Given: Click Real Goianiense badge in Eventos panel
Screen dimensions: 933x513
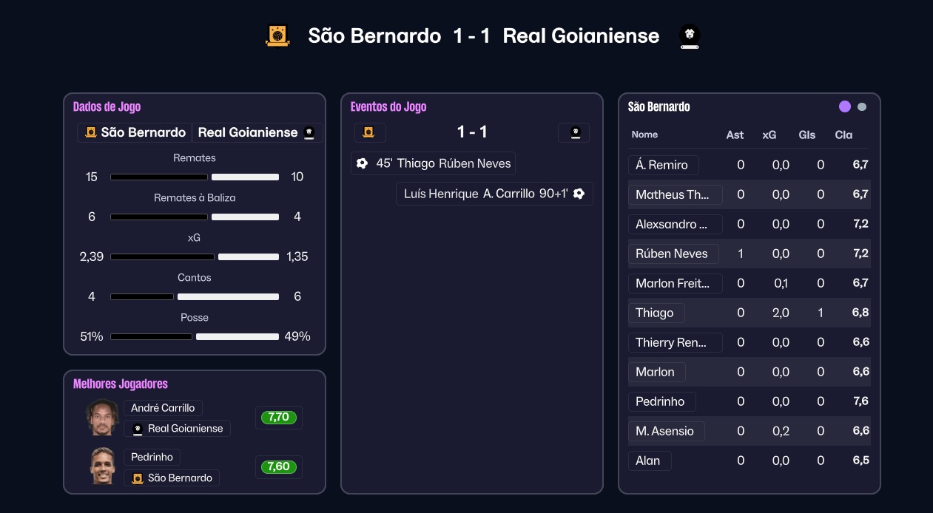Looking at the screenshot, I should tap(574, 133).
